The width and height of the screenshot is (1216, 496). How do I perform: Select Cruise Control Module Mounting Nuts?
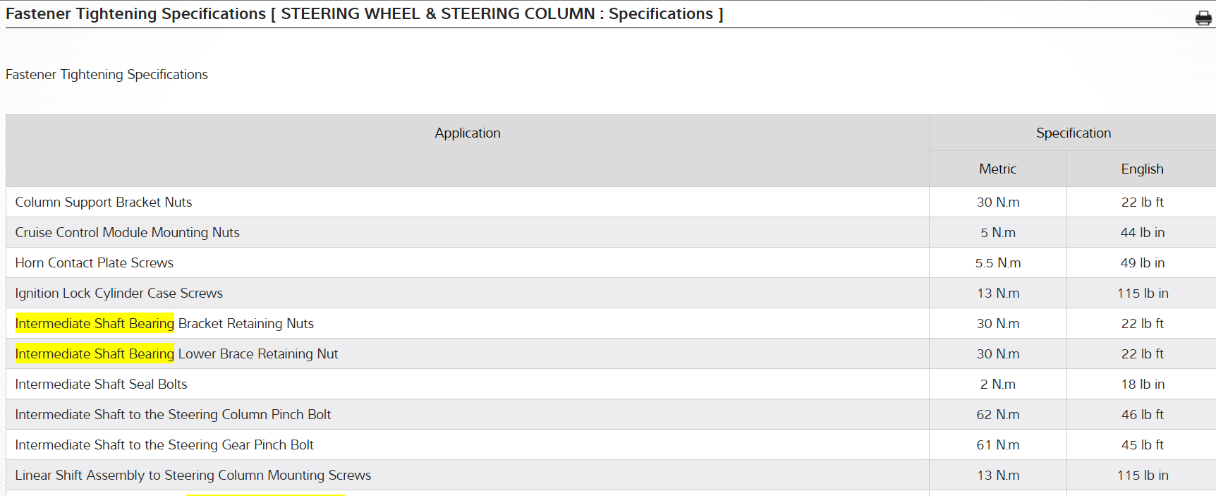click(127, 233)
